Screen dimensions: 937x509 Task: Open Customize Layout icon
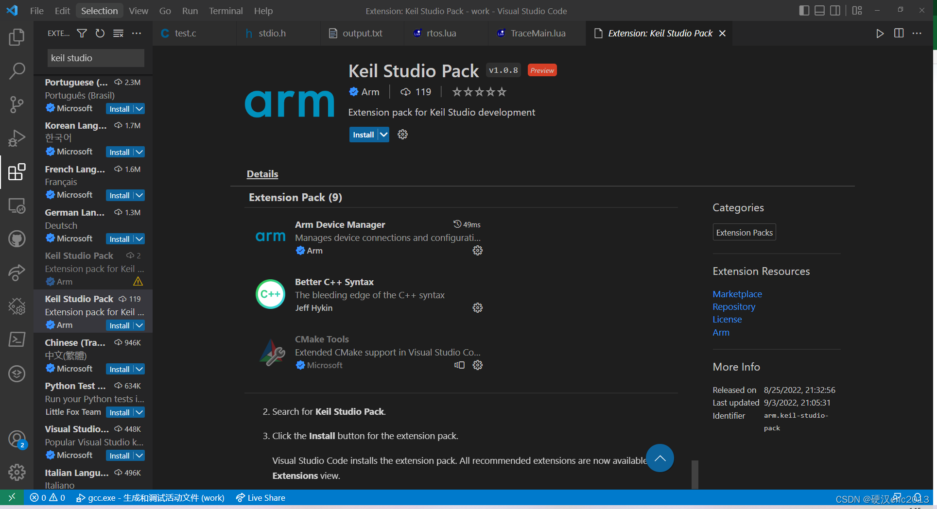click(857, 10)
